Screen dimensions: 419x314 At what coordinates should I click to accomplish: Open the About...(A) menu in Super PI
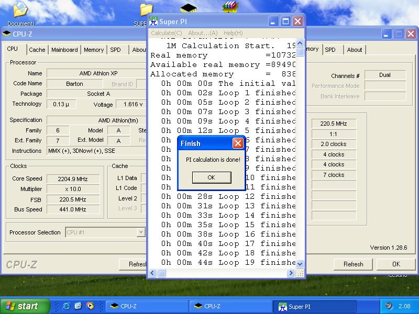(203, 33)
